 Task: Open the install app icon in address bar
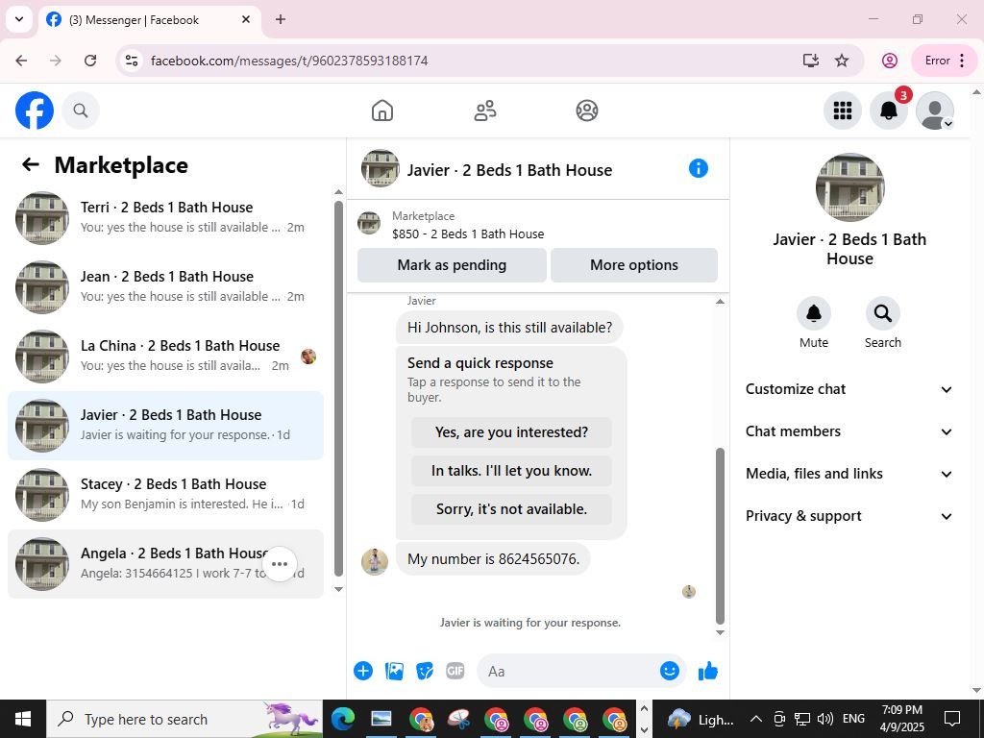pyautogui.click(x=811, y=61)
